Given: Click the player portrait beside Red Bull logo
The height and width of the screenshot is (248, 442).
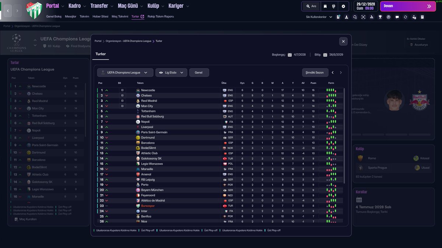Looking at the screenshot, I should (x=394, y=100).
